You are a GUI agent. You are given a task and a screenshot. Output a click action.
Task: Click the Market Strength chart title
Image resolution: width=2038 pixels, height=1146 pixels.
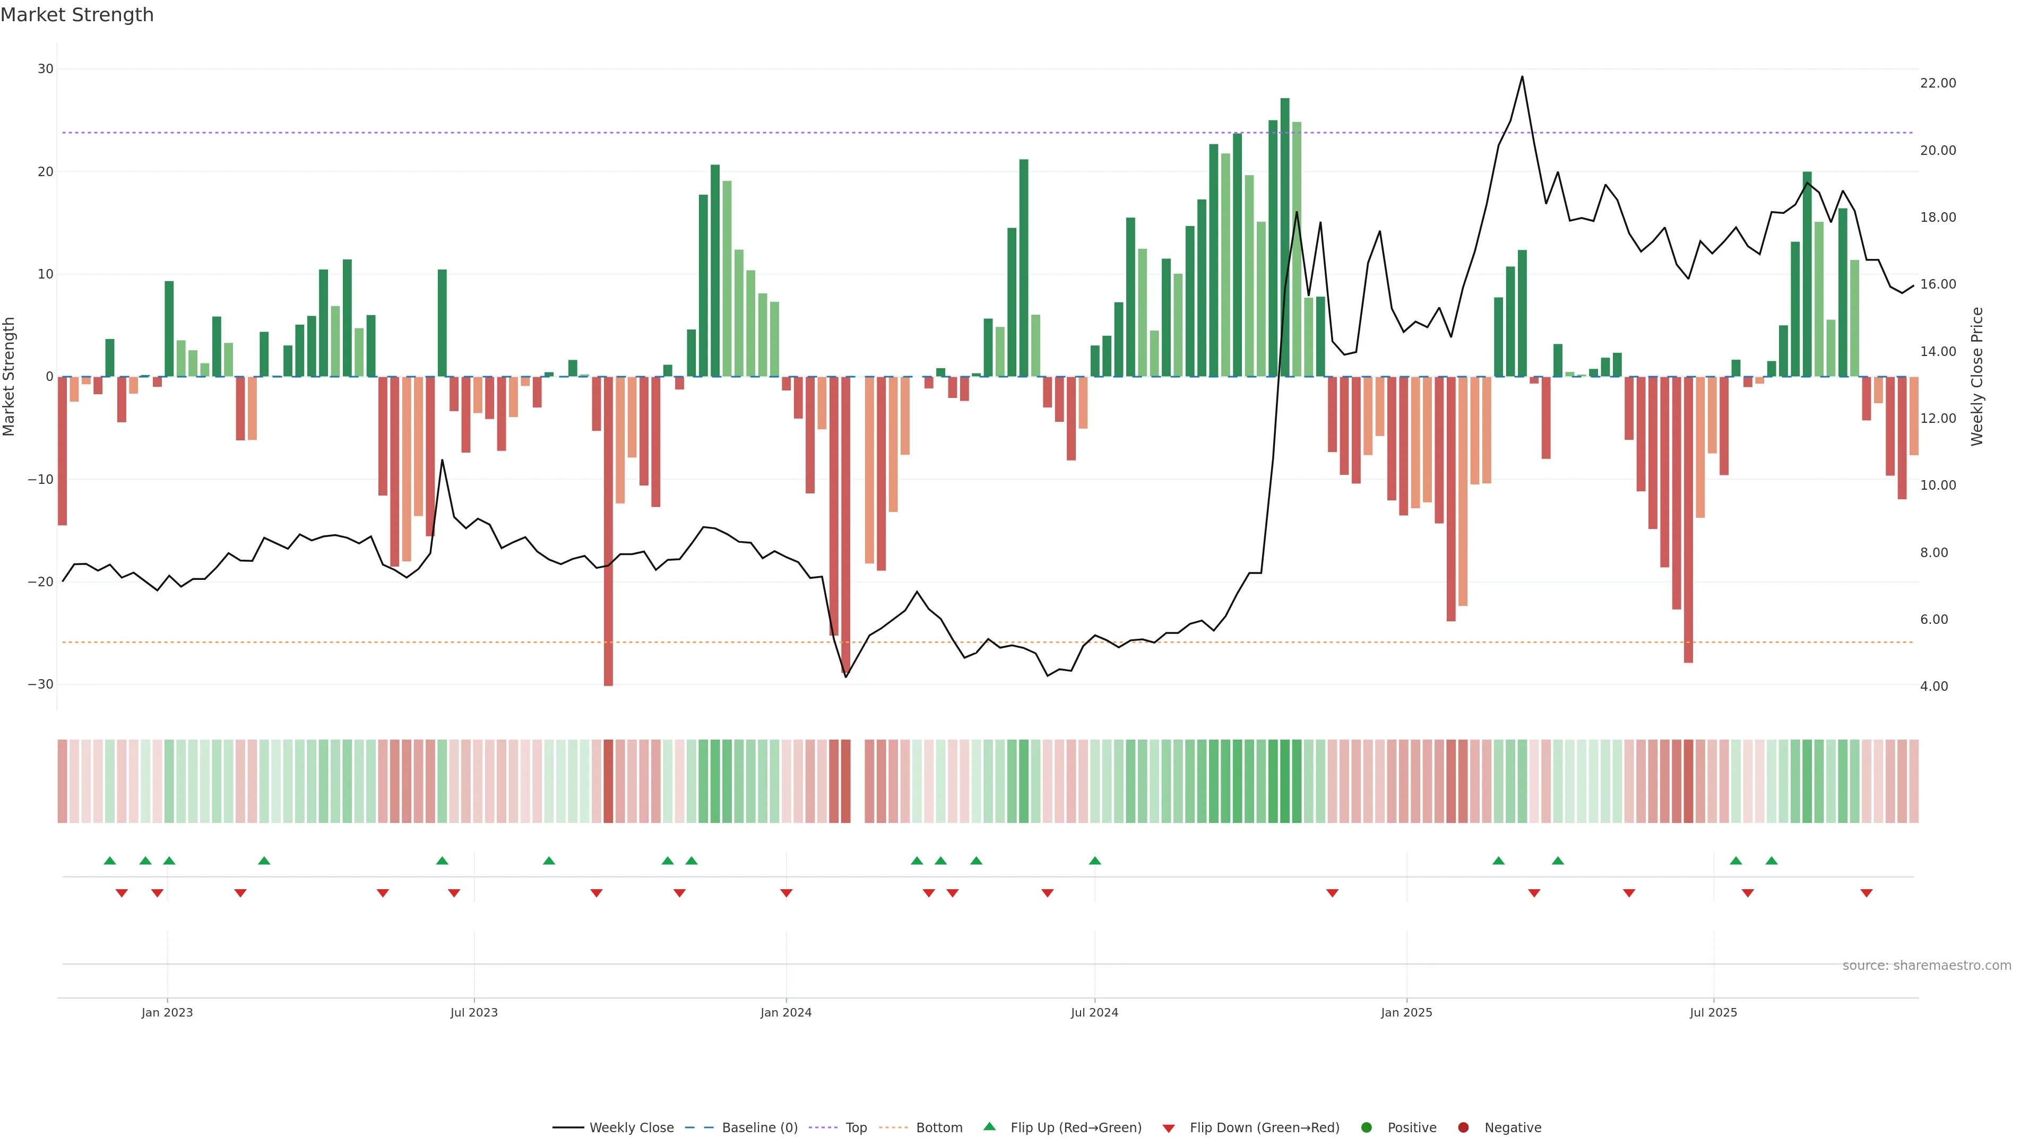(77, 15)
